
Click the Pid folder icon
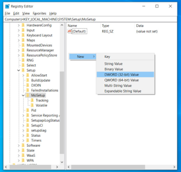coord(28,111)
